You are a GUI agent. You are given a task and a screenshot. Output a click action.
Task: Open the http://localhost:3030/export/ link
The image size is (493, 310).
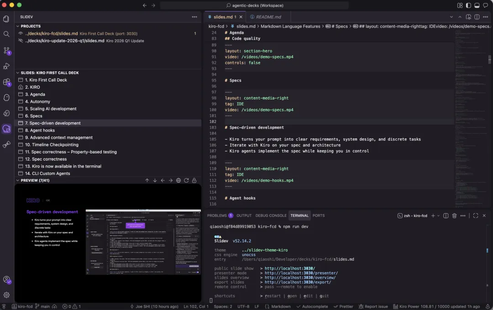click(x=298, y=282)
